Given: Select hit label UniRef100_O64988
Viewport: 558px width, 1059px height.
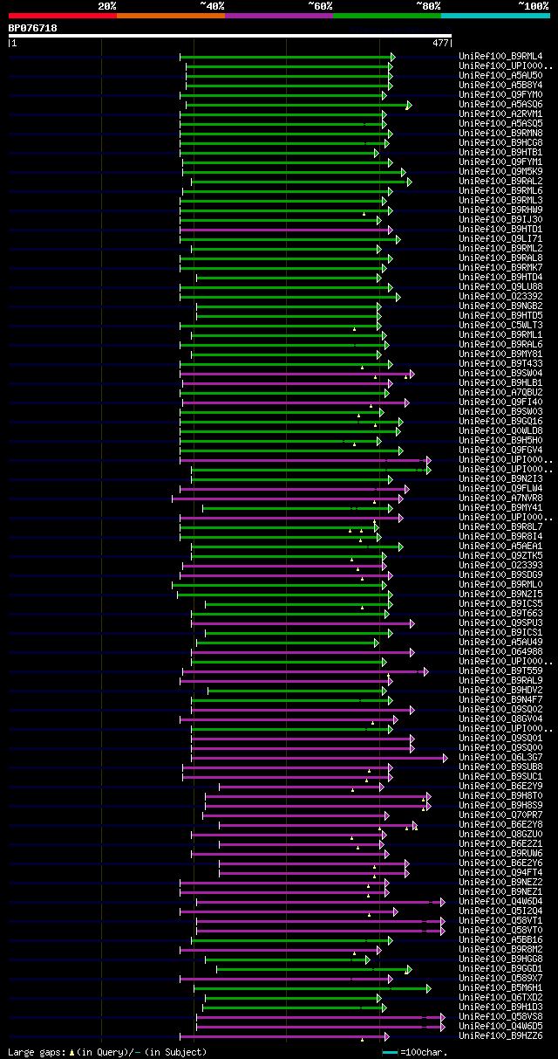Looking at the screenshot, I should pos(500,652).
